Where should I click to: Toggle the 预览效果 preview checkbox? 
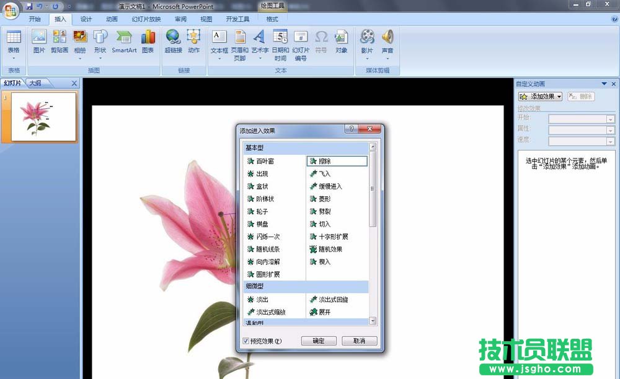tap(246, 341)
